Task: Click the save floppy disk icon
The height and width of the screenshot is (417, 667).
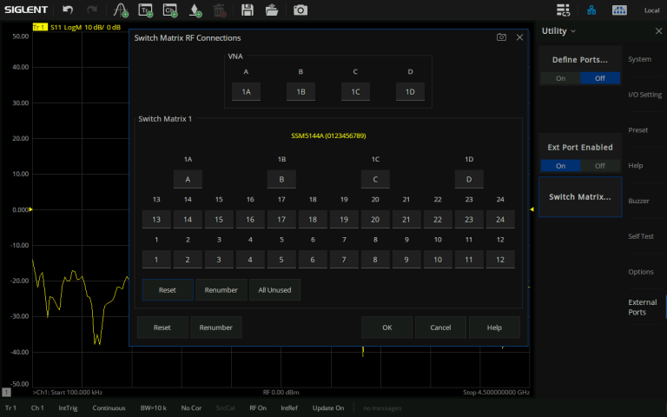Action: (248, 10)
